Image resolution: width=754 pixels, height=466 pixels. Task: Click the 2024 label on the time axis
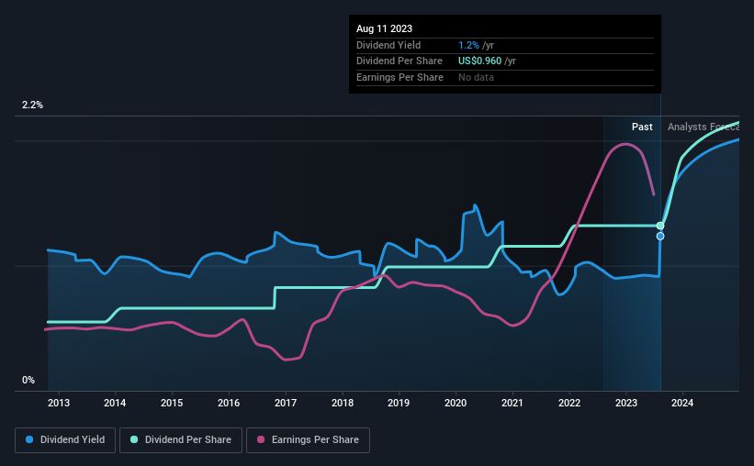pos(682,403)
